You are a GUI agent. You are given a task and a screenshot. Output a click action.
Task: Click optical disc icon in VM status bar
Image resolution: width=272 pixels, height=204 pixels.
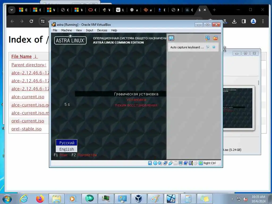click(155, 163)
